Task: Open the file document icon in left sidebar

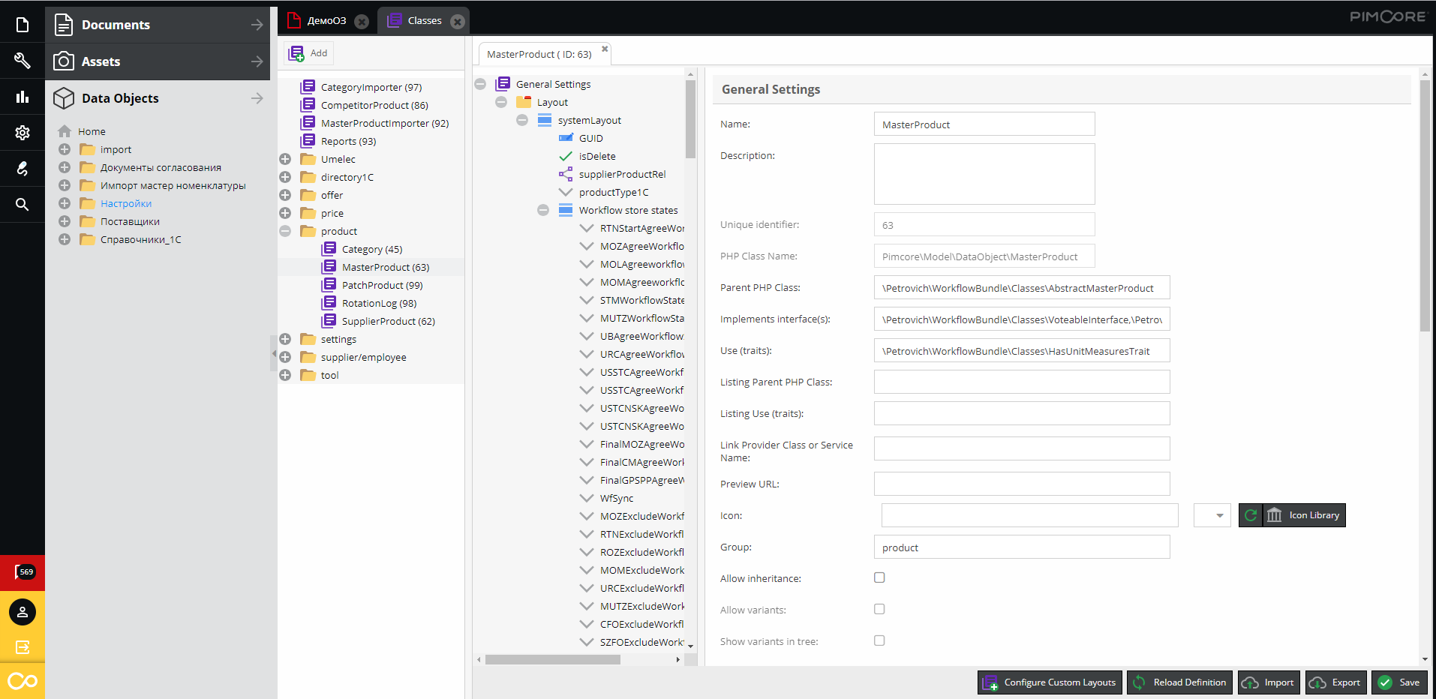Action: tap(23, 25)
